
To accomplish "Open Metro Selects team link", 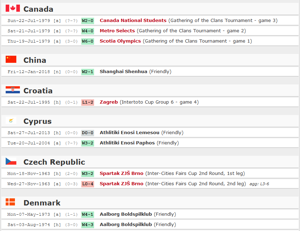I will point(117,31).
